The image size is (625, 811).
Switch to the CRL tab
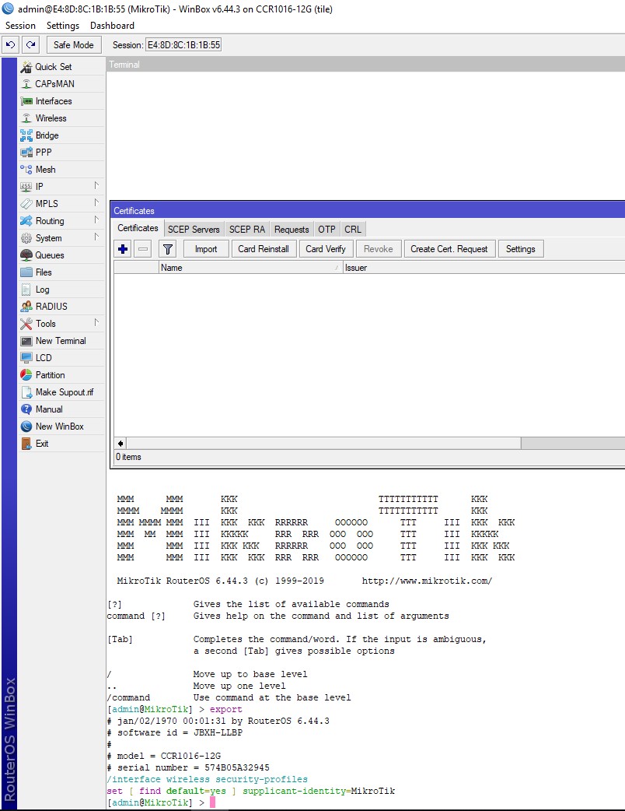(353, 229)
